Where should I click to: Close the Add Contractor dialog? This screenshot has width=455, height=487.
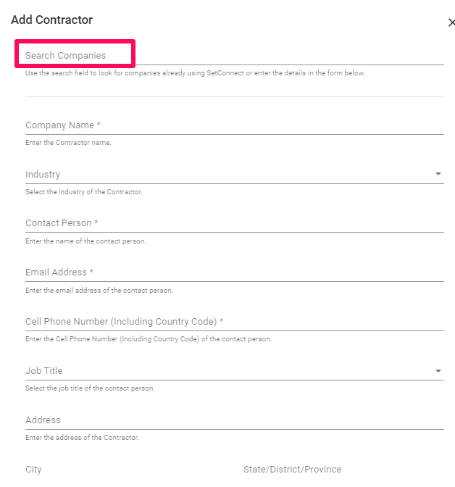[x=451, y=22]
